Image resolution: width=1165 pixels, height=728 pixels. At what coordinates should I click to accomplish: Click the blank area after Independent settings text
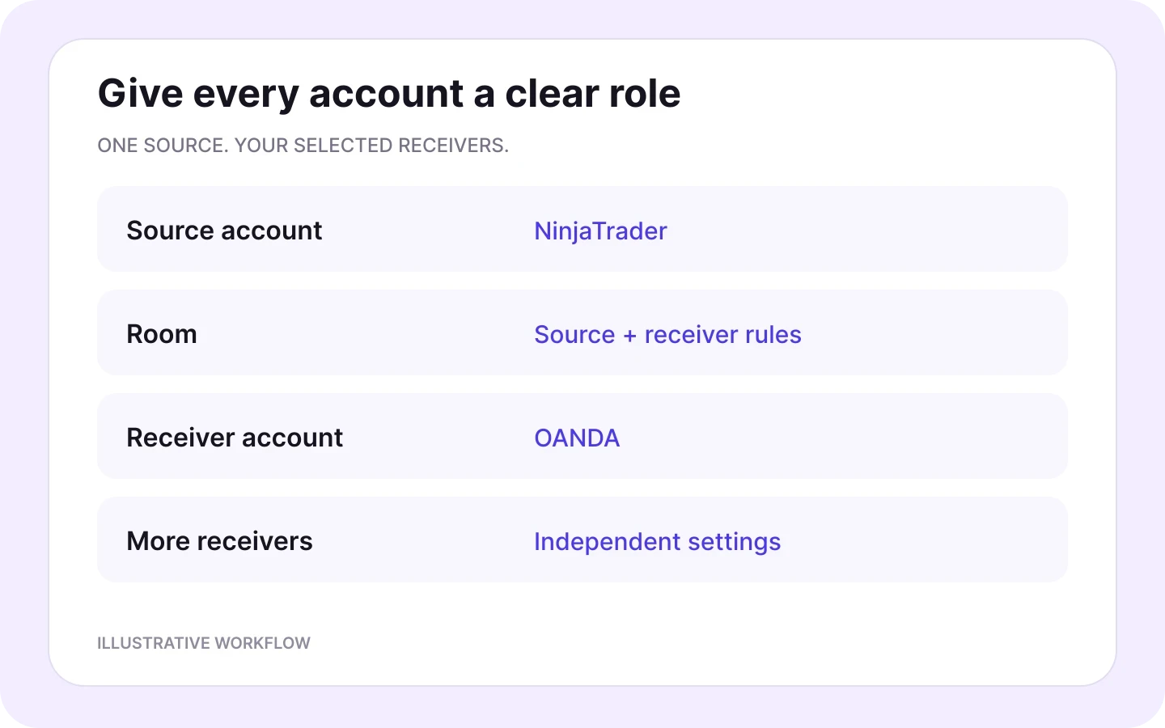tap(922, 540)
